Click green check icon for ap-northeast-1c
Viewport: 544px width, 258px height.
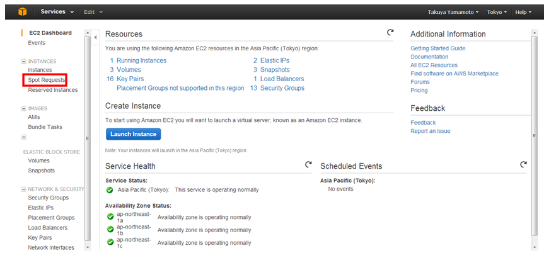[110, 242]
